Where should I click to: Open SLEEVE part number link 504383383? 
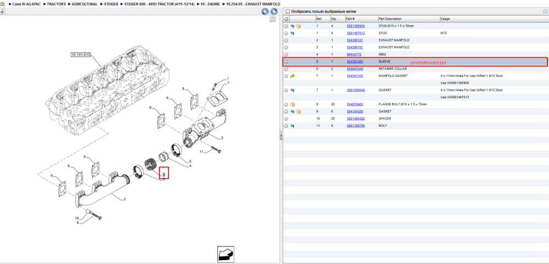[x=354, y=61]
